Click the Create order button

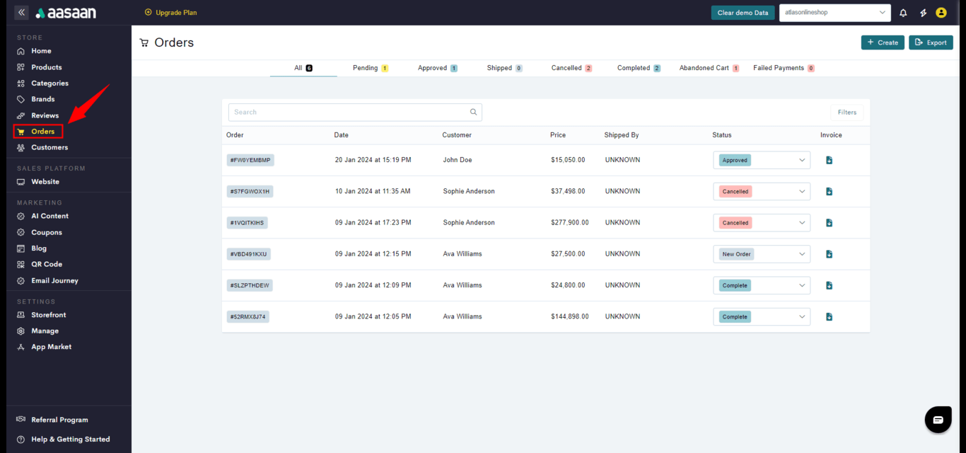tap(882, 42)
